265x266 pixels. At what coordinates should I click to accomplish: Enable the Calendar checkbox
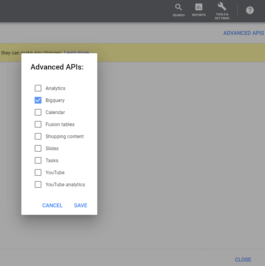pyautogui.click(x=38, y=112)
